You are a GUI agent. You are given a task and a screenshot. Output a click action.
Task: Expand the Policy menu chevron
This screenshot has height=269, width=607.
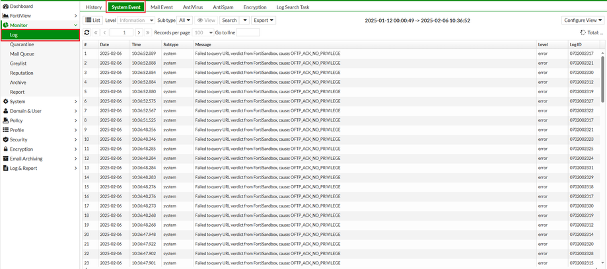(x=75, y=120)
